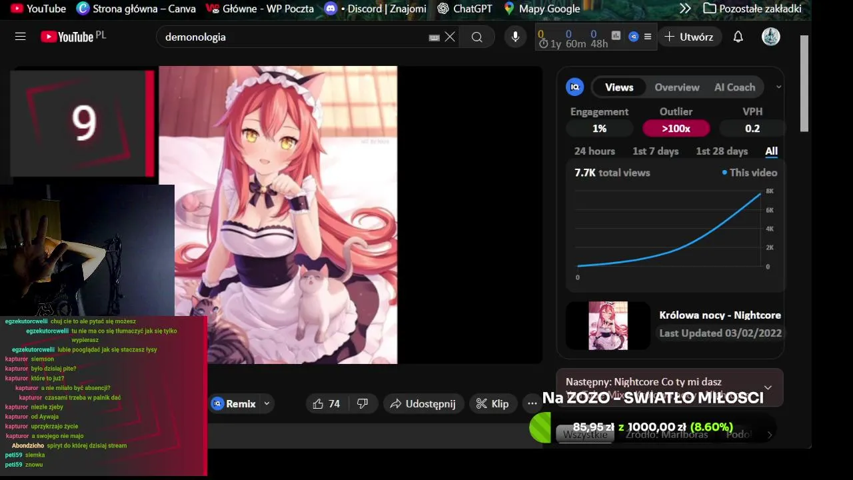853x480 pixels.
Task: Open vidIQ bar chart stats icon
Action: 616,36
